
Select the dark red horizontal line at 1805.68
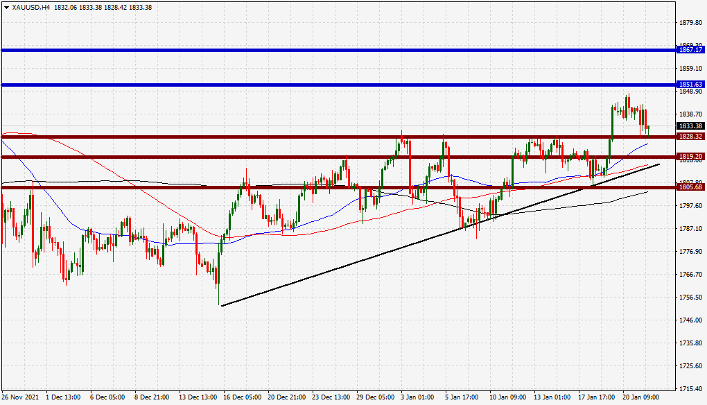click(x=339, y=187)
